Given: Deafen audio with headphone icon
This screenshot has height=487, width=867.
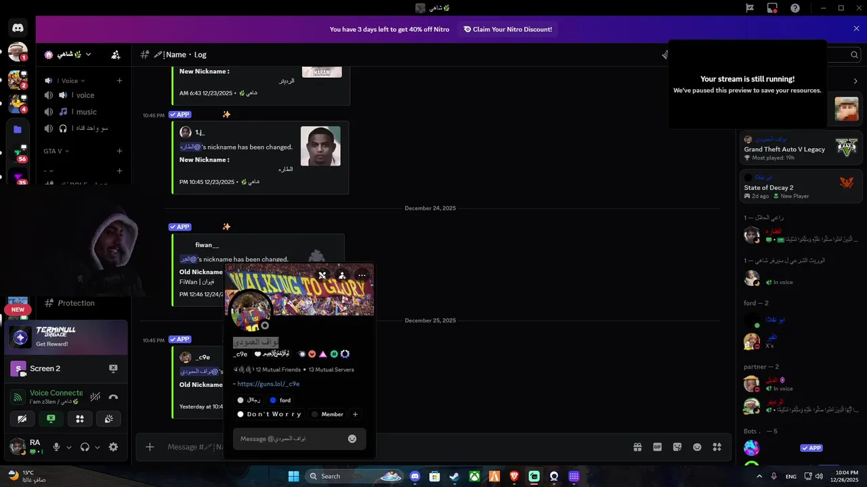Looking at the screenshot, I should (x=85, y=447).
